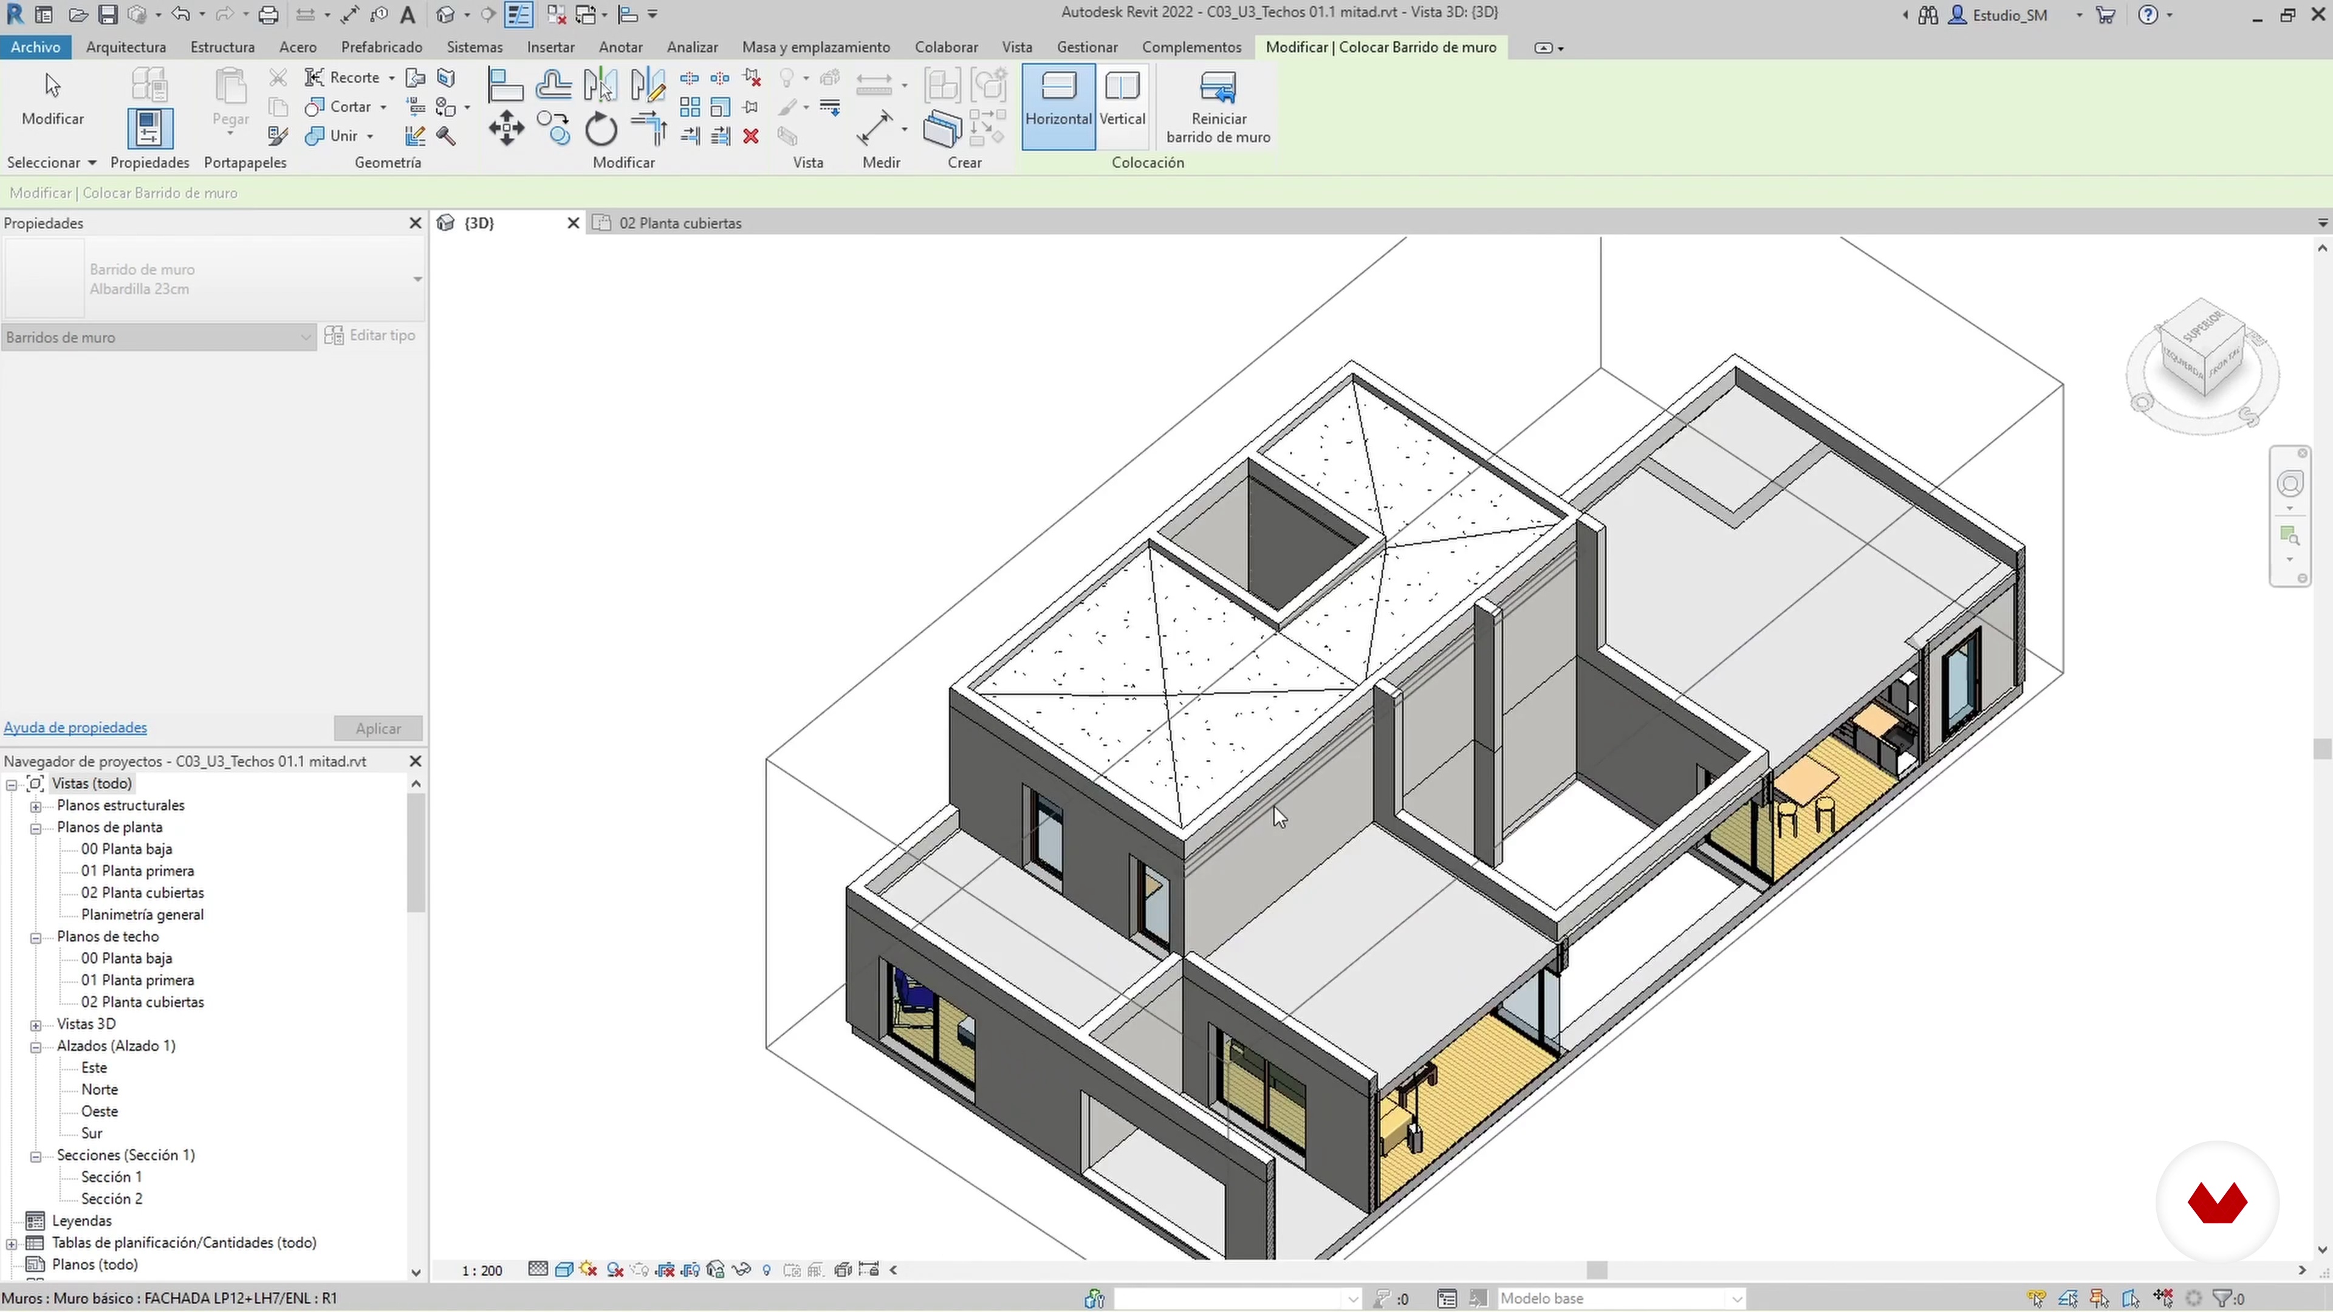Click the Text 'A' icon in quick access toolbar
This screenshot has width=2333, height=1312.
[408, 15]
